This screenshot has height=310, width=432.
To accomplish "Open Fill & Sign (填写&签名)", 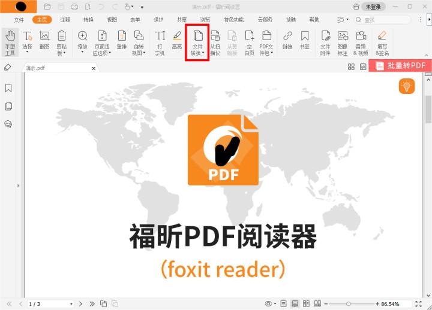I will [x=382, y=43].
